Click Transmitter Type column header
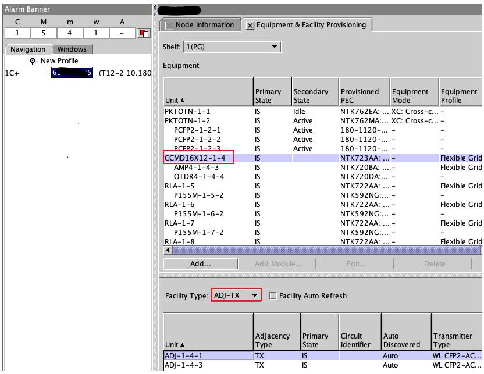 457,332
